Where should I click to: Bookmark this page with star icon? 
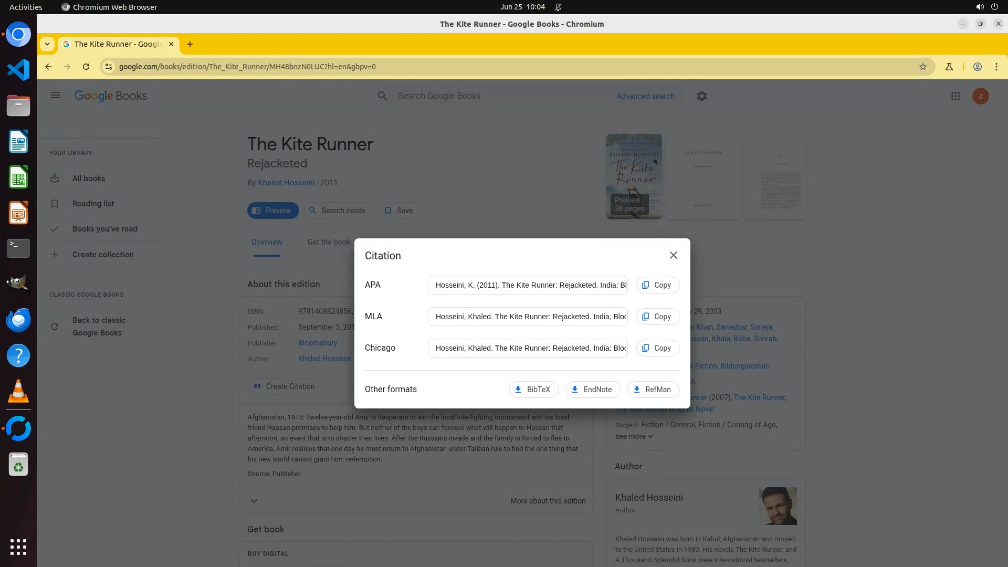pyautogui.click(x=922, y=67)
